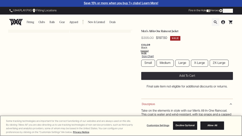Open Fitting Locations link

click(46, 11)
